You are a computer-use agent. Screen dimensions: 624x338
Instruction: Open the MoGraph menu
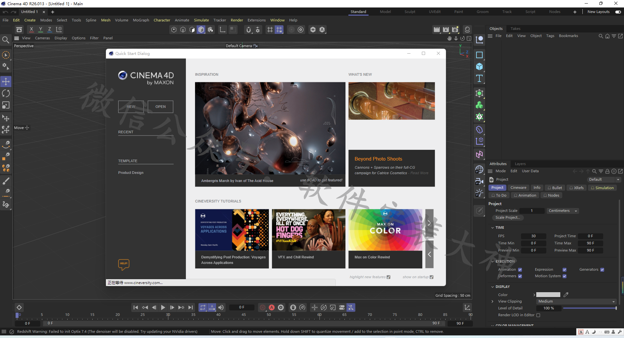pyautogui.click(x=141, y=20)
